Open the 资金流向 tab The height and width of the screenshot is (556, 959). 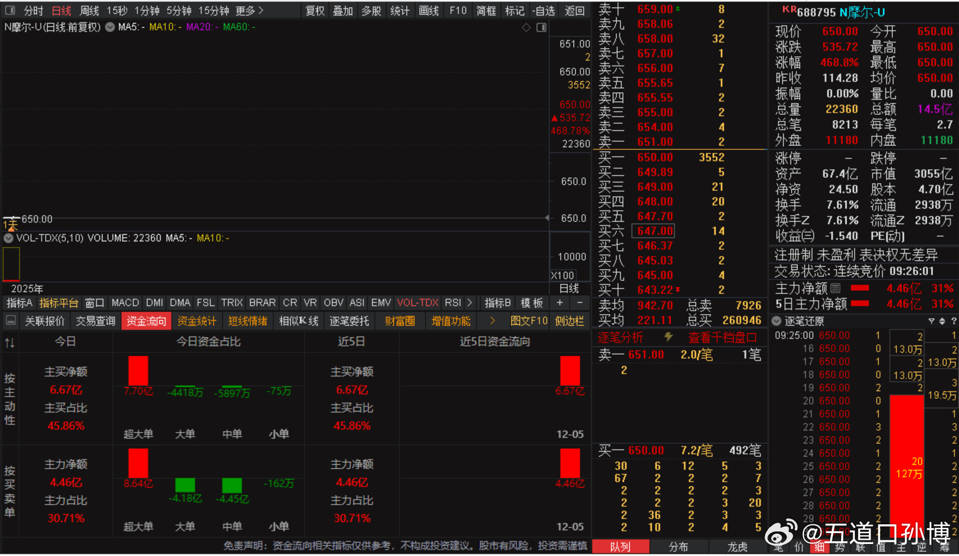point(146,321)
